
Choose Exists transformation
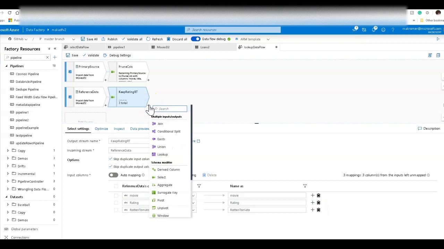[x=161, y=139]
